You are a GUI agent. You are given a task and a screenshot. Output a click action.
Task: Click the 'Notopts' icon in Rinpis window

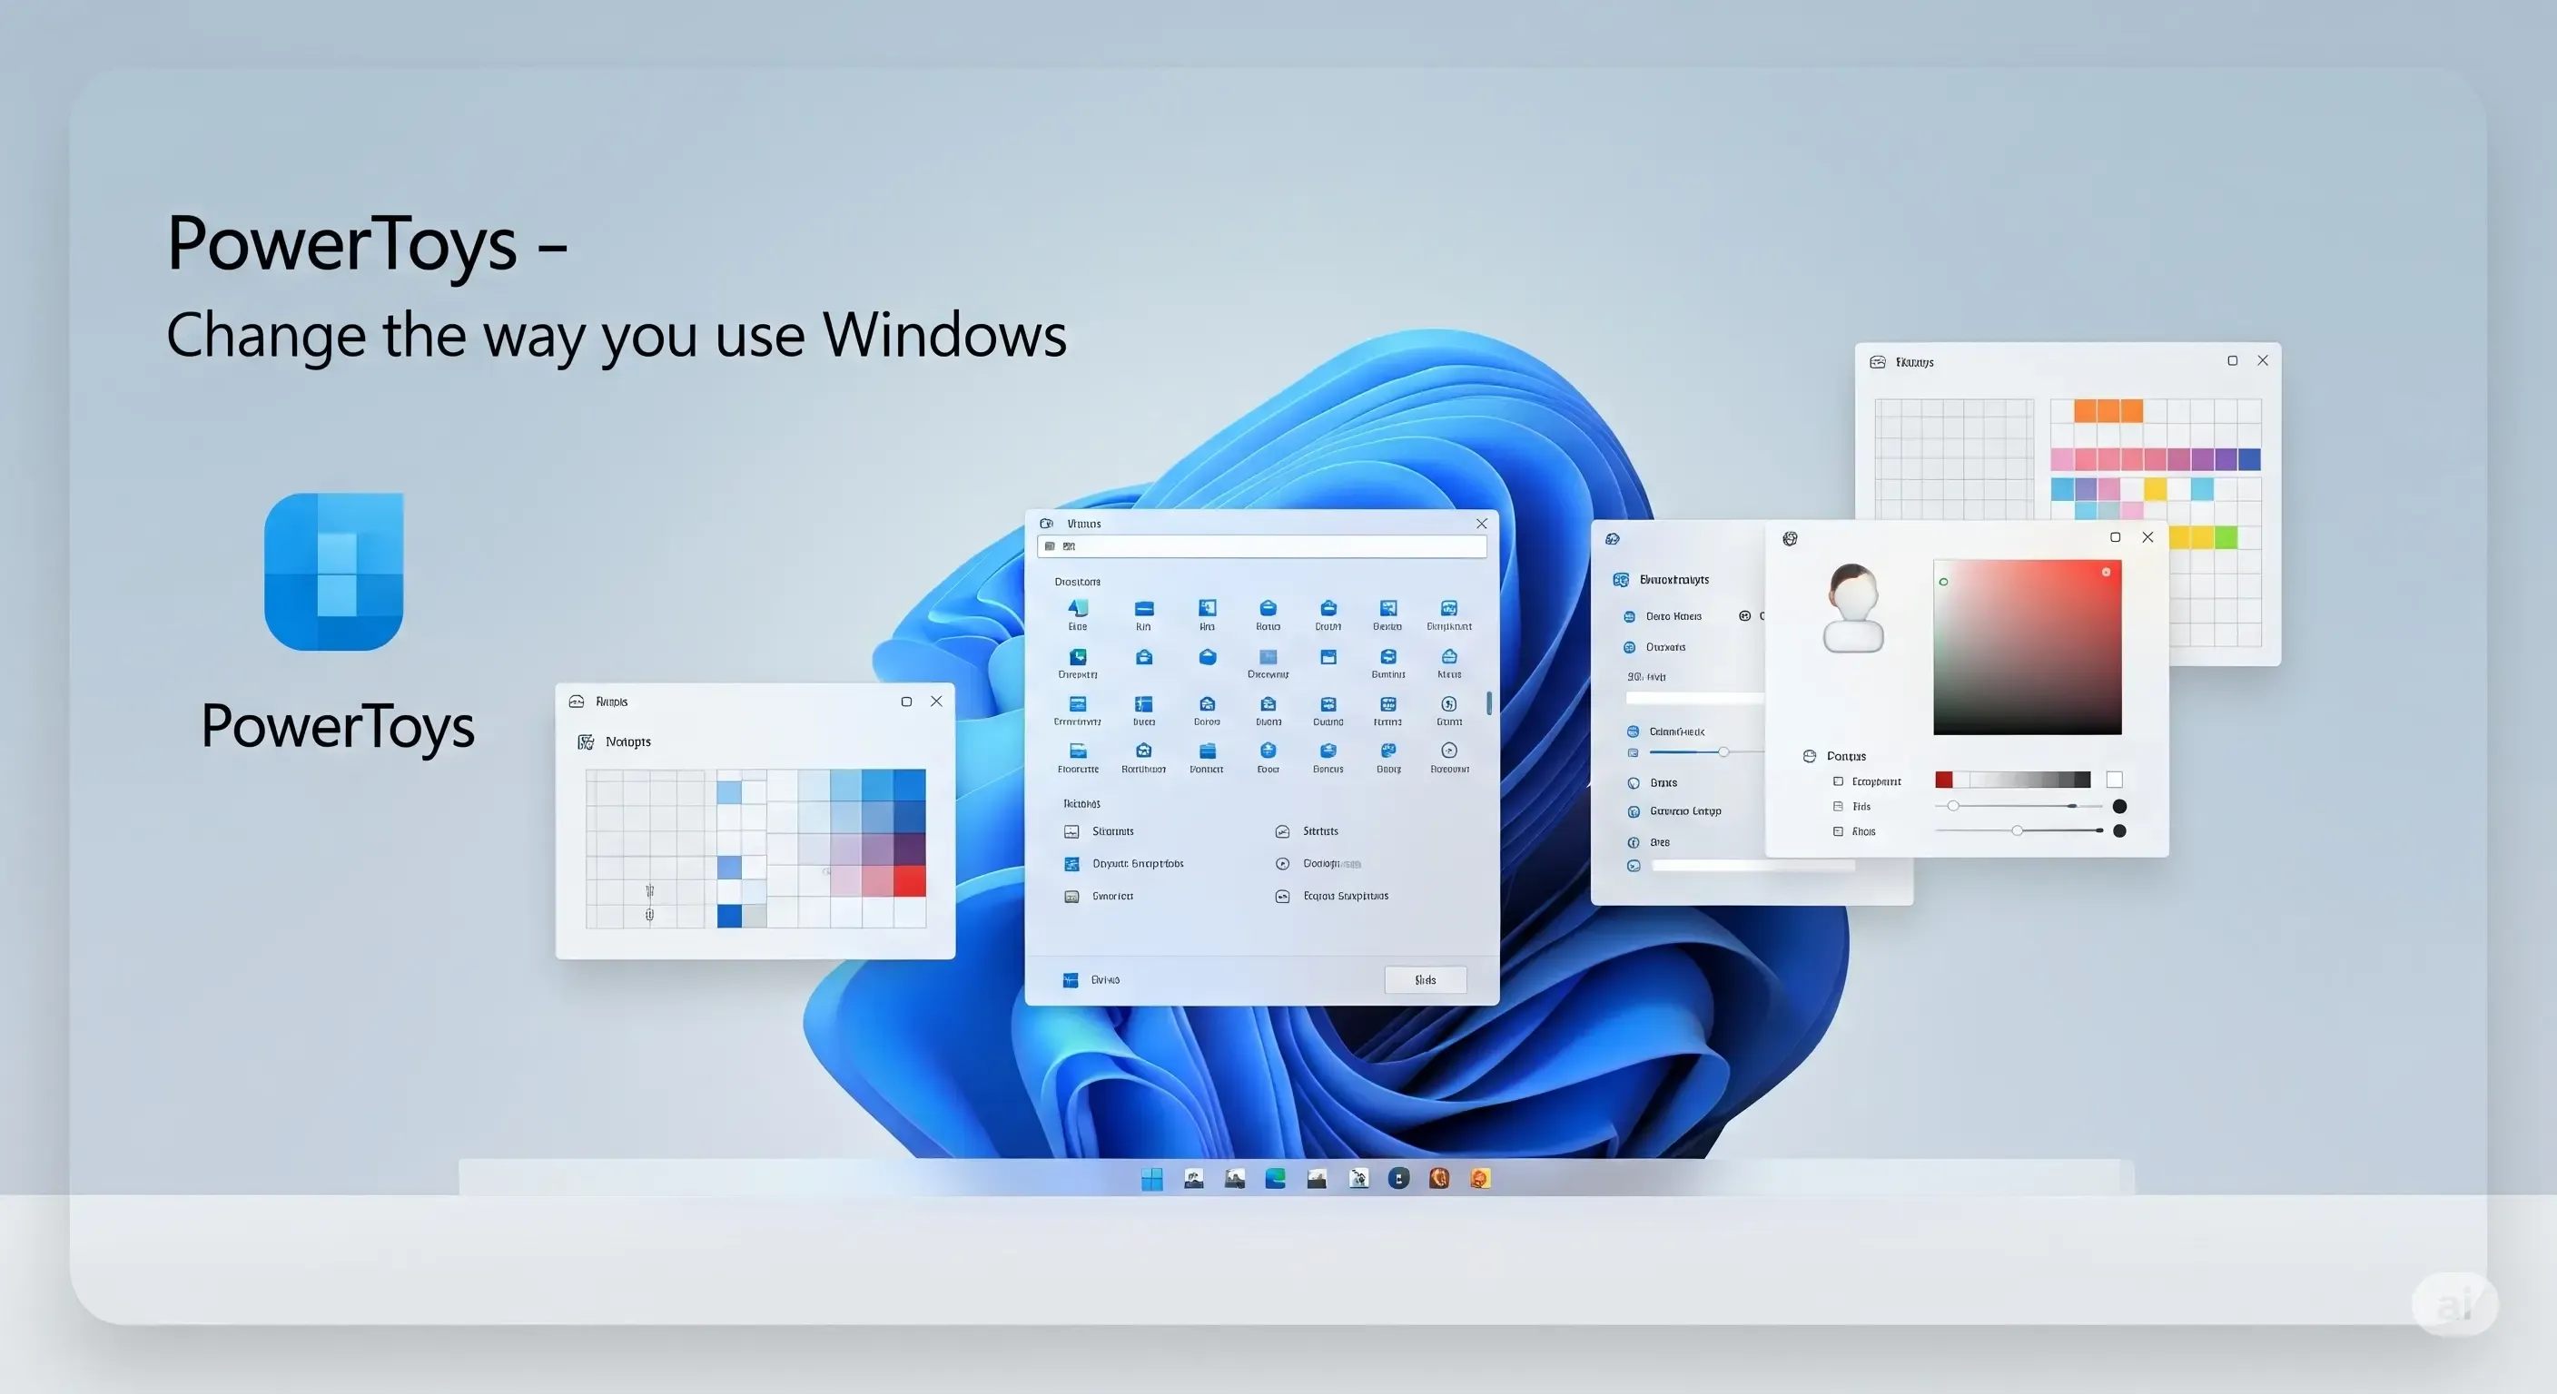(586, 742)
